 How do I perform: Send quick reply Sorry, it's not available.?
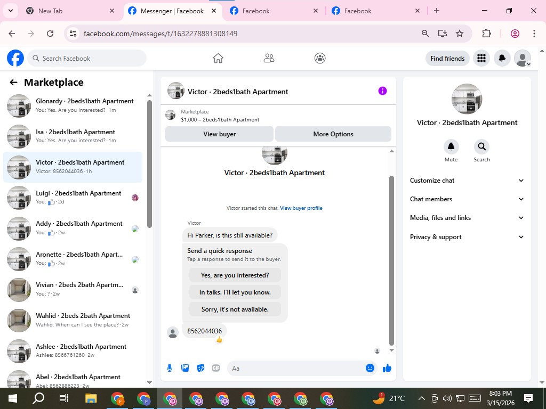tap(235, 309)
